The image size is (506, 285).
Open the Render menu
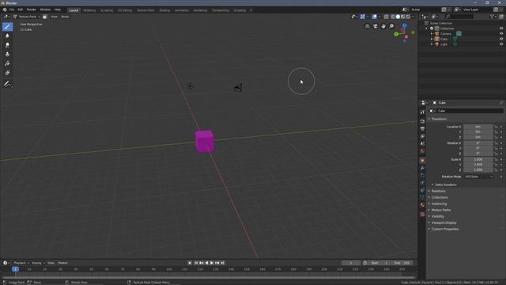[x=32, y=9]
